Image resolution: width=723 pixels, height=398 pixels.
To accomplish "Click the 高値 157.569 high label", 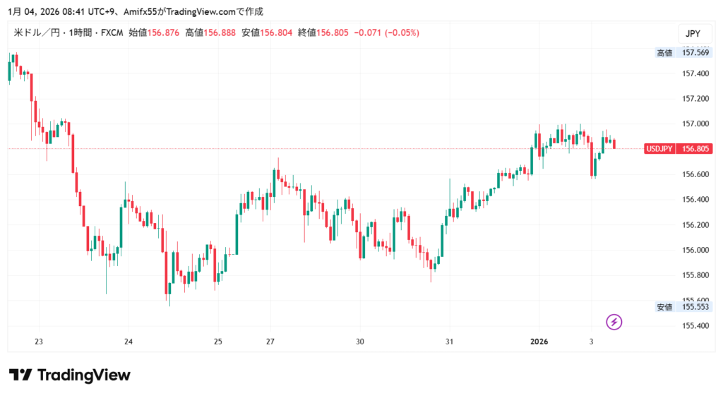I will [x=683, y=52].
